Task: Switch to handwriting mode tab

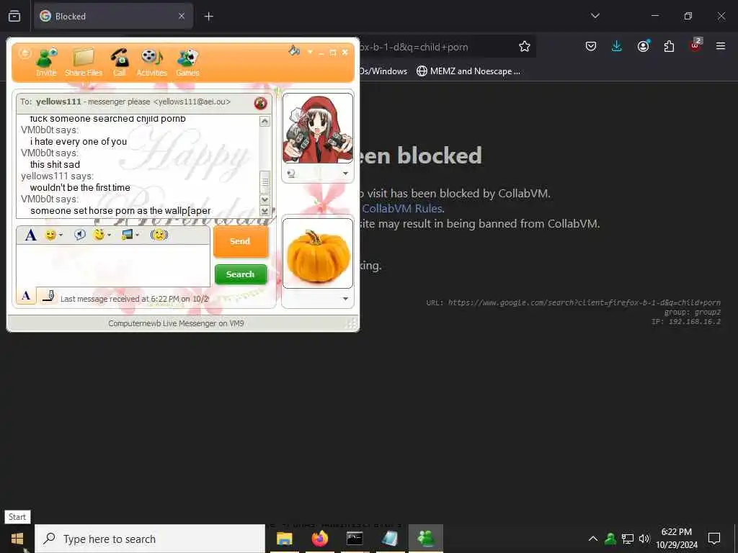Action: click(x=48, y=296)
